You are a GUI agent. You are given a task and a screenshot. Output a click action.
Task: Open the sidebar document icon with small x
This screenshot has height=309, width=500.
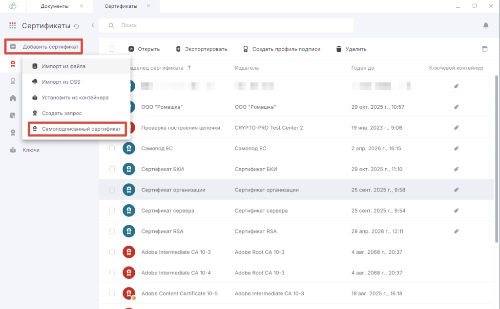pyautogui.click(x=13, y=115)
